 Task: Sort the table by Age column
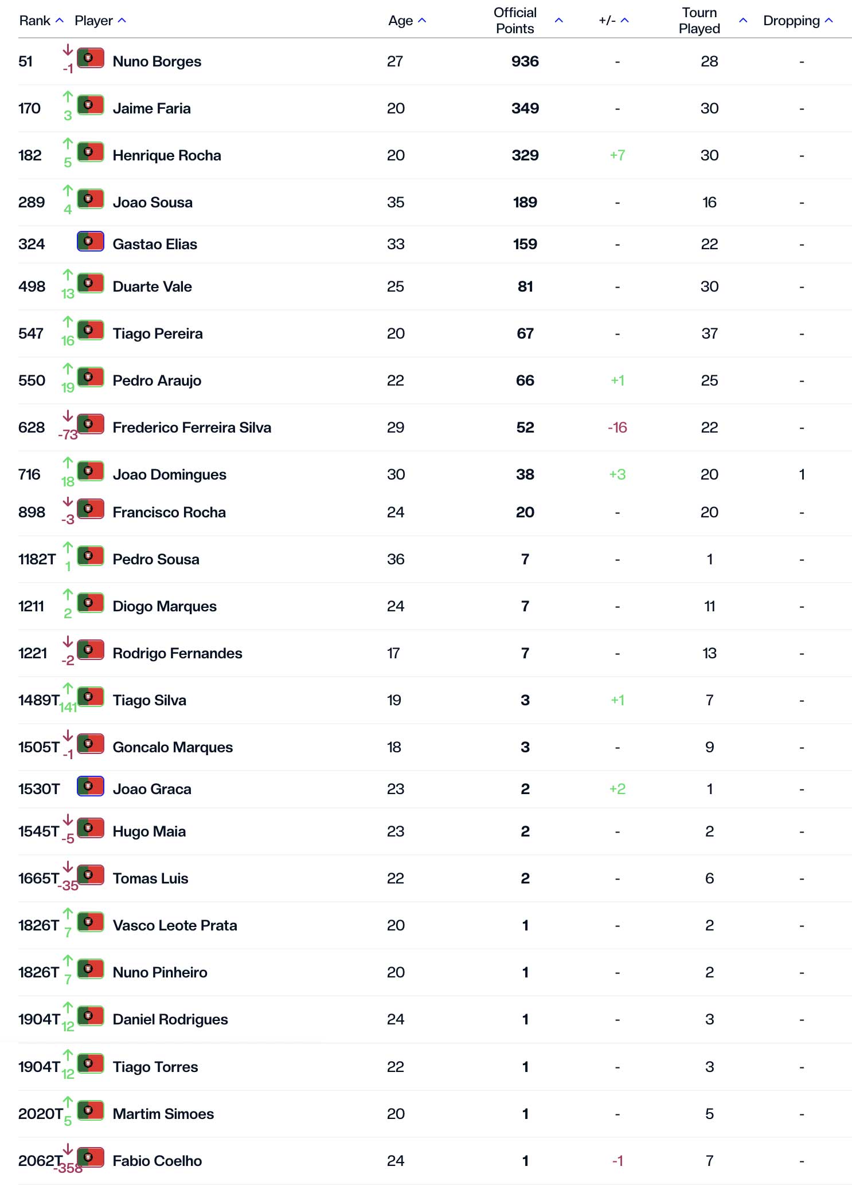click(x=422, y=21)
